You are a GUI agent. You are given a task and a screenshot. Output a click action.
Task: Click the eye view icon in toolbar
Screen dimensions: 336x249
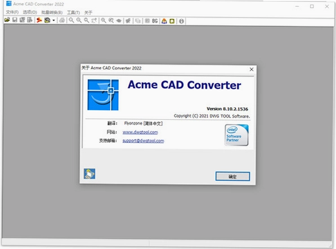pos(119,21)
